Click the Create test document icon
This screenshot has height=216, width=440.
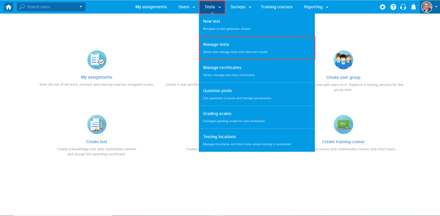(97, 124)
